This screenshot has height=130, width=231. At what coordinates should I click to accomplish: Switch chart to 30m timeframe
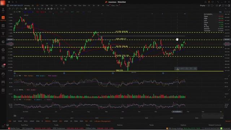(84, 5)
